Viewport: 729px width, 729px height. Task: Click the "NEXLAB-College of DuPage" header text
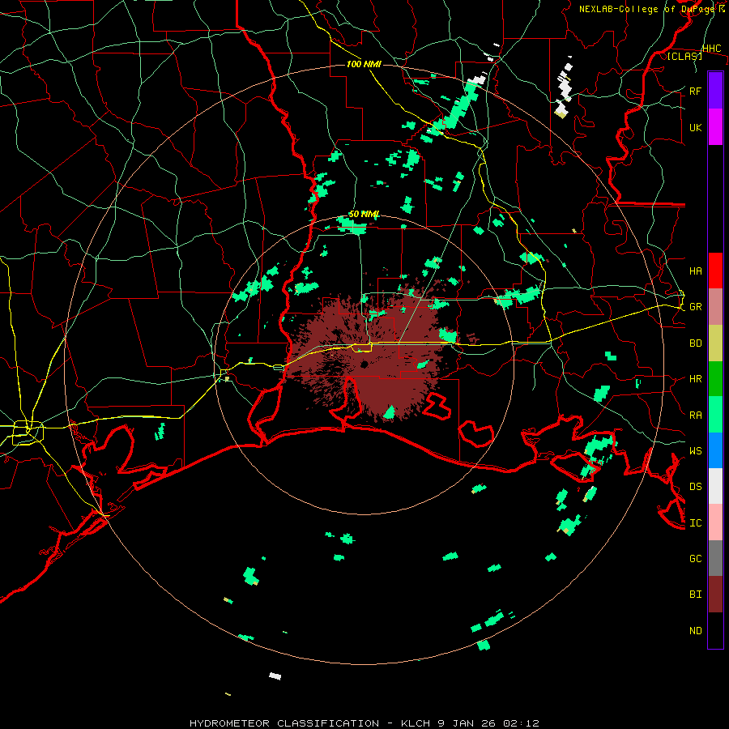click(648, 9)
